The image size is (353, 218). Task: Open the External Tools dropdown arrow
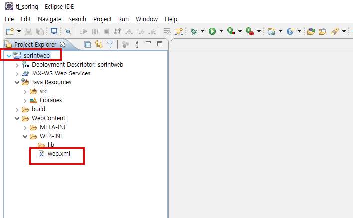[x=259, y=31]
